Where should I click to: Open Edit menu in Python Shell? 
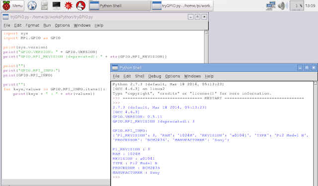click(127, 76)
